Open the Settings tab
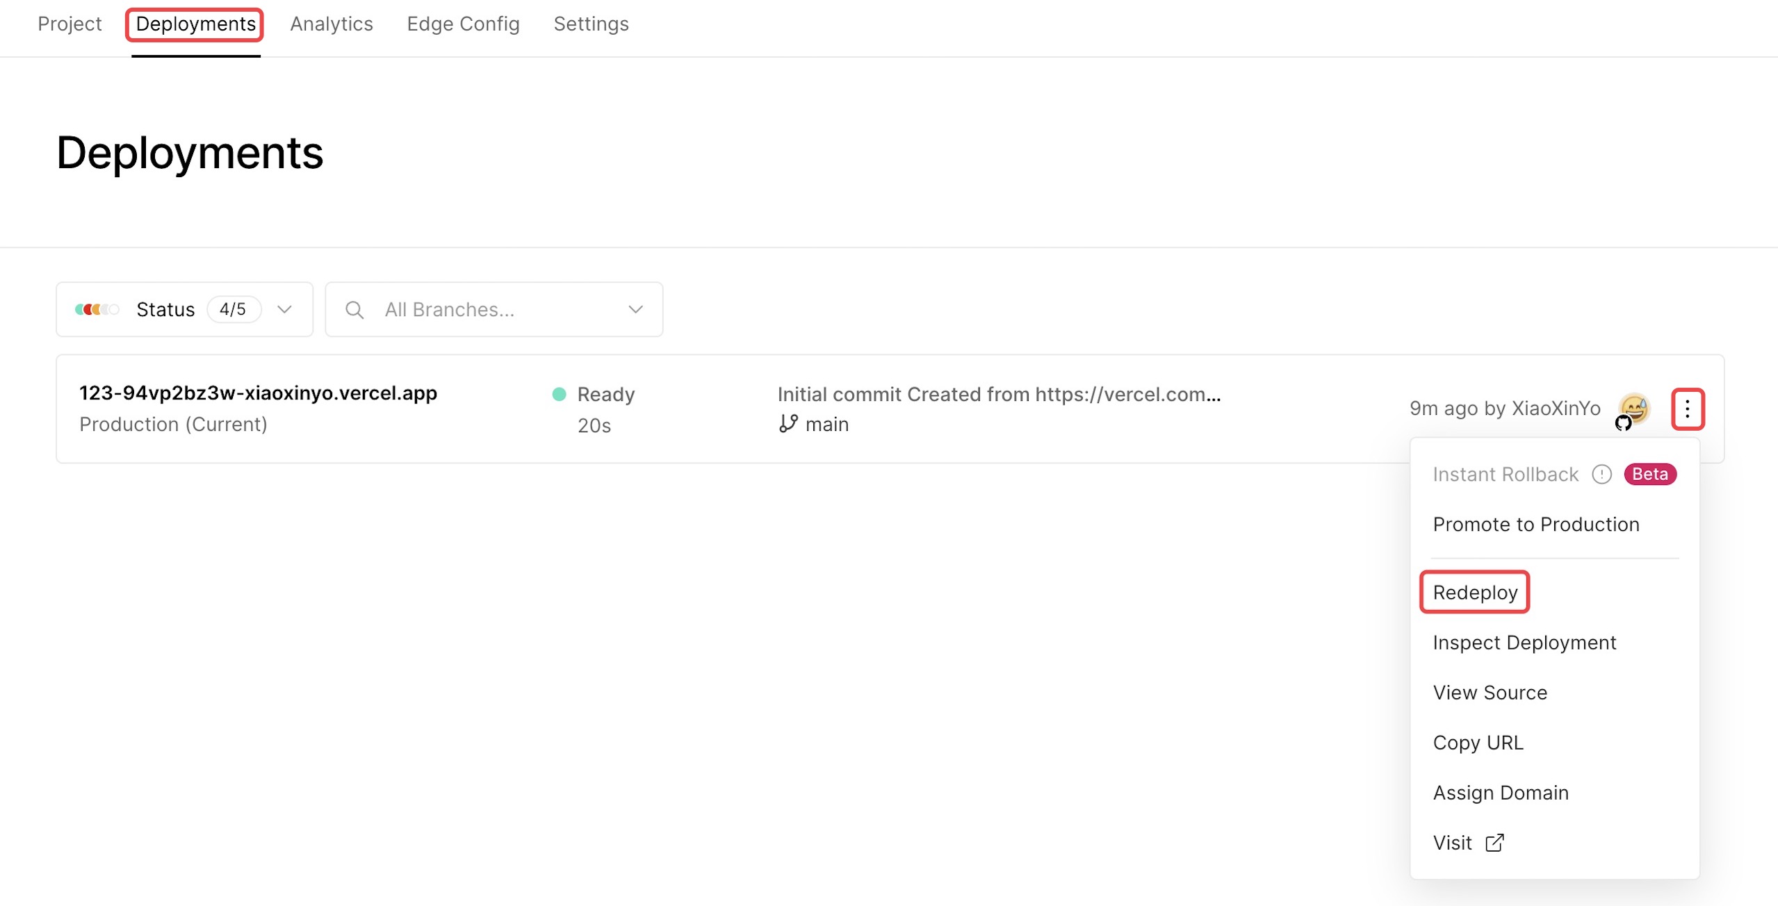 tap(591, 24)
